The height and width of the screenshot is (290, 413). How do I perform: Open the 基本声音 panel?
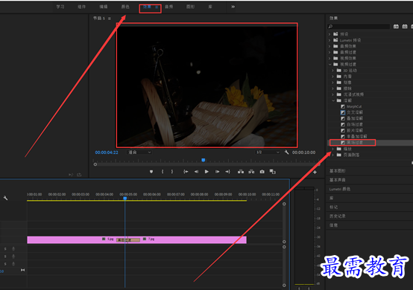click(338, 180)
